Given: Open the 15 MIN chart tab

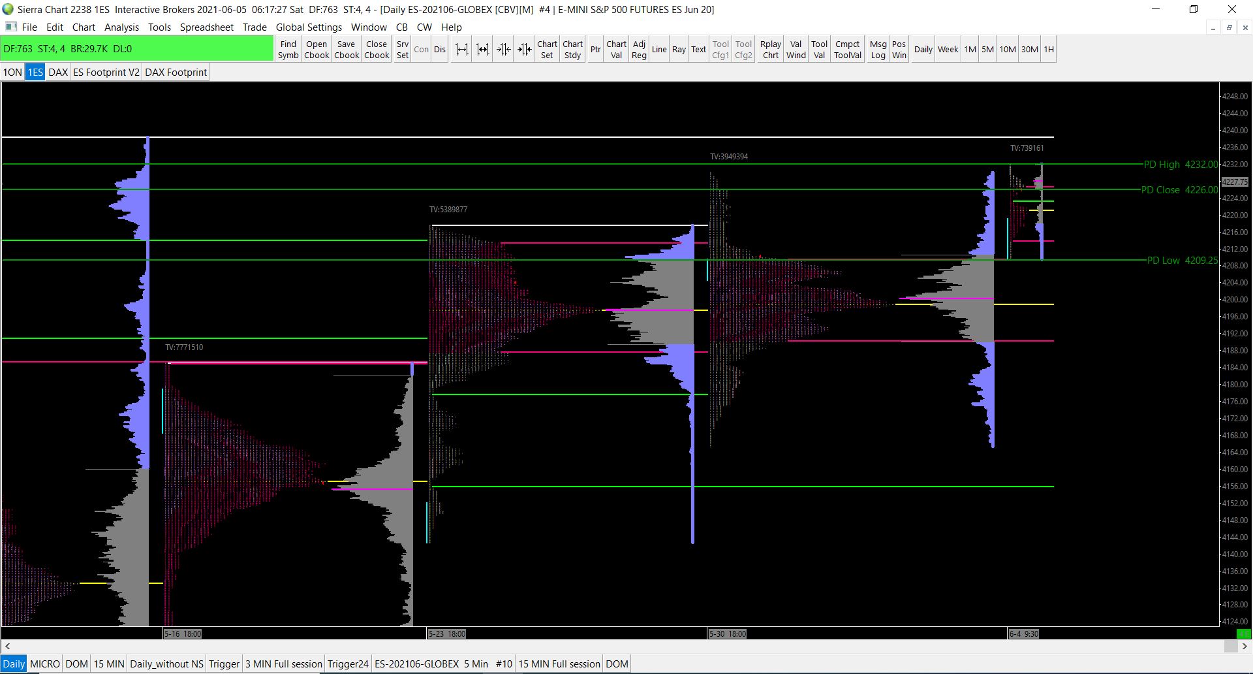Looking at the screenshot, I should tap(108, 664).
